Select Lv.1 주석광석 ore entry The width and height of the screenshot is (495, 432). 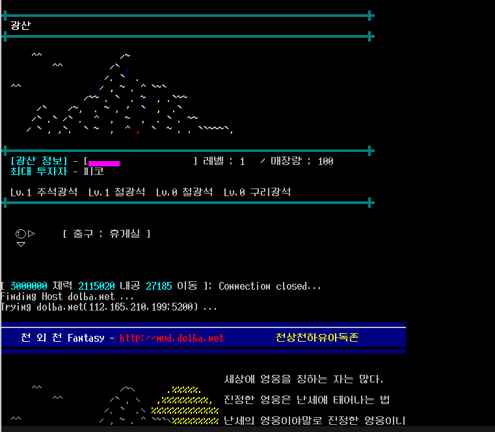(44, 192)
